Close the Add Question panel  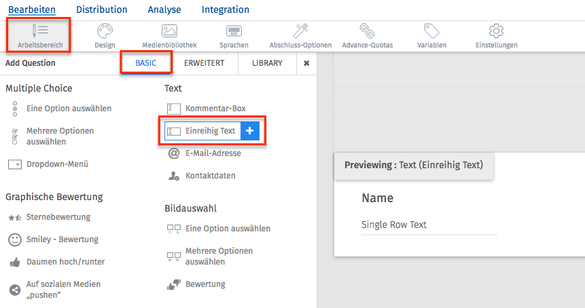[x=306, y=63]
